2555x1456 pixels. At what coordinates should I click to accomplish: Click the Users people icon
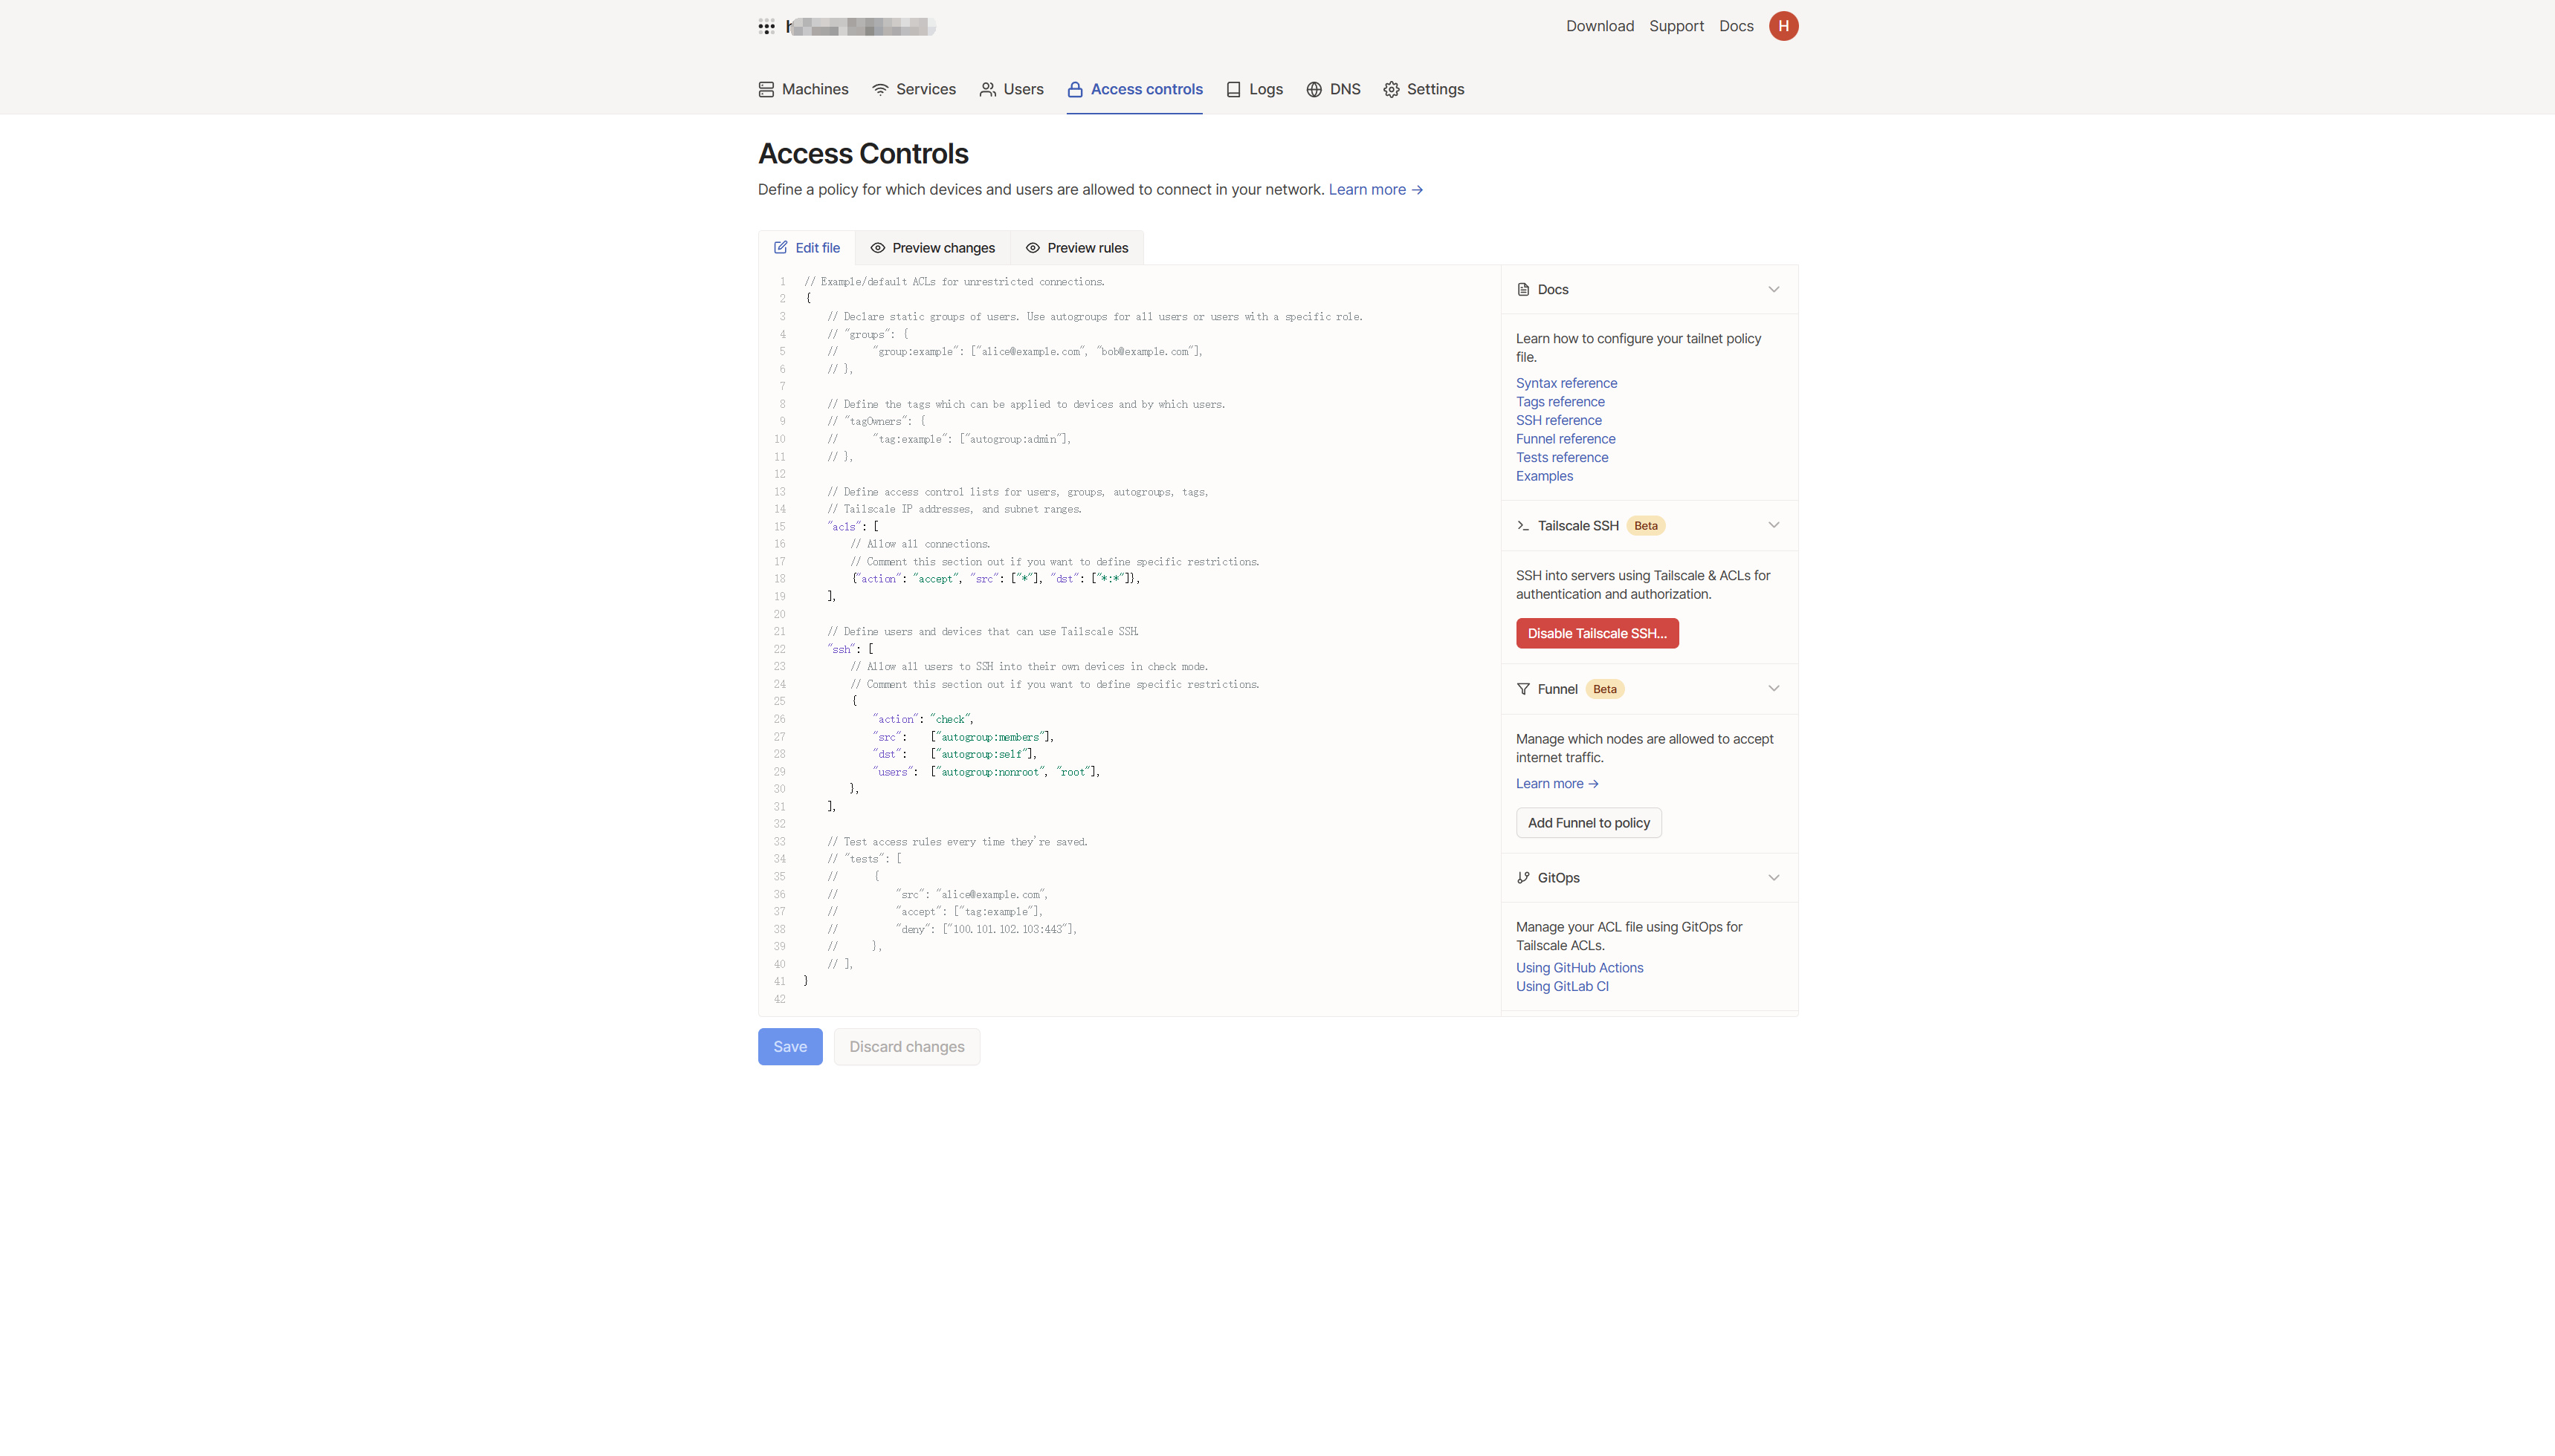point(987,90)
